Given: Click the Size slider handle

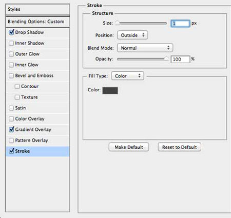Looking at the screenshot, I should point(118,23).
